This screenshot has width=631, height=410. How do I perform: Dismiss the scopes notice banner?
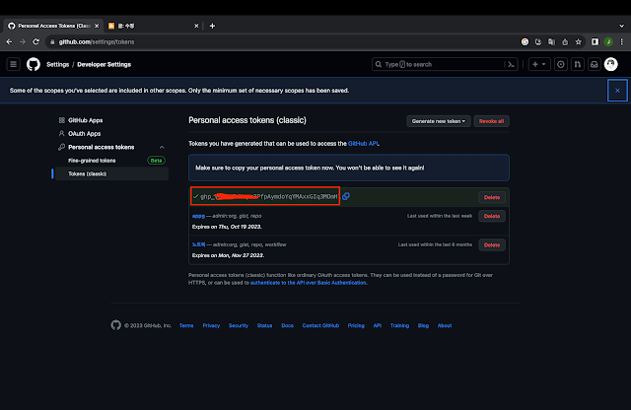click(x=617, y=91)
